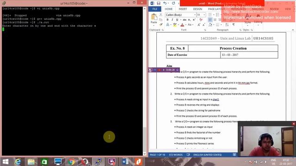Image resolution: width=296 pixels, height=166 pixels.
Task: Apply a bulleted list
Action: click(x=210, y=15)
